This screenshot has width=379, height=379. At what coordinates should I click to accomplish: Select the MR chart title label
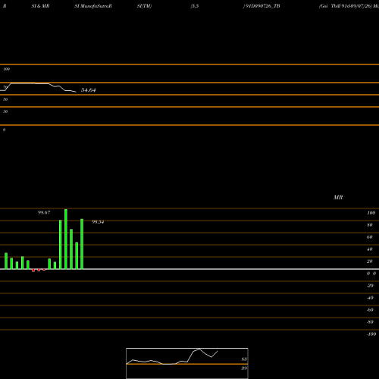[338, 198]
